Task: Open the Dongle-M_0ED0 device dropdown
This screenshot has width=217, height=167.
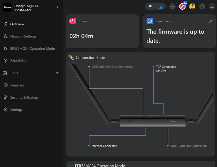Action: click(x=57, y=7)
